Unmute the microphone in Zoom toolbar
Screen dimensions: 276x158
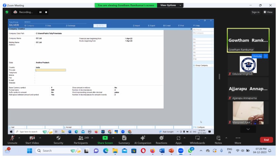[12, 139]
